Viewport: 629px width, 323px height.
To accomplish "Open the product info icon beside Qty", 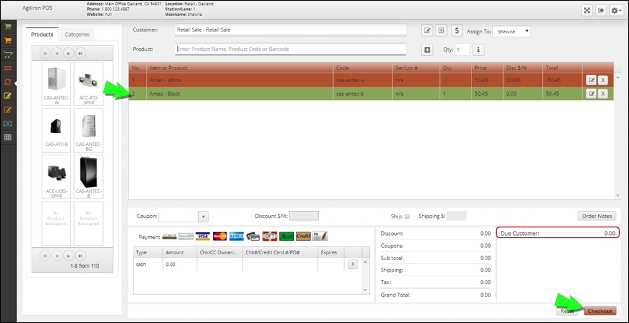I will pos(478,49).
